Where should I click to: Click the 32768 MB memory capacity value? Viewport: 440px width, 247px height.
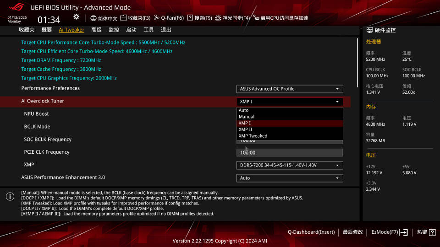pos(375,141)
